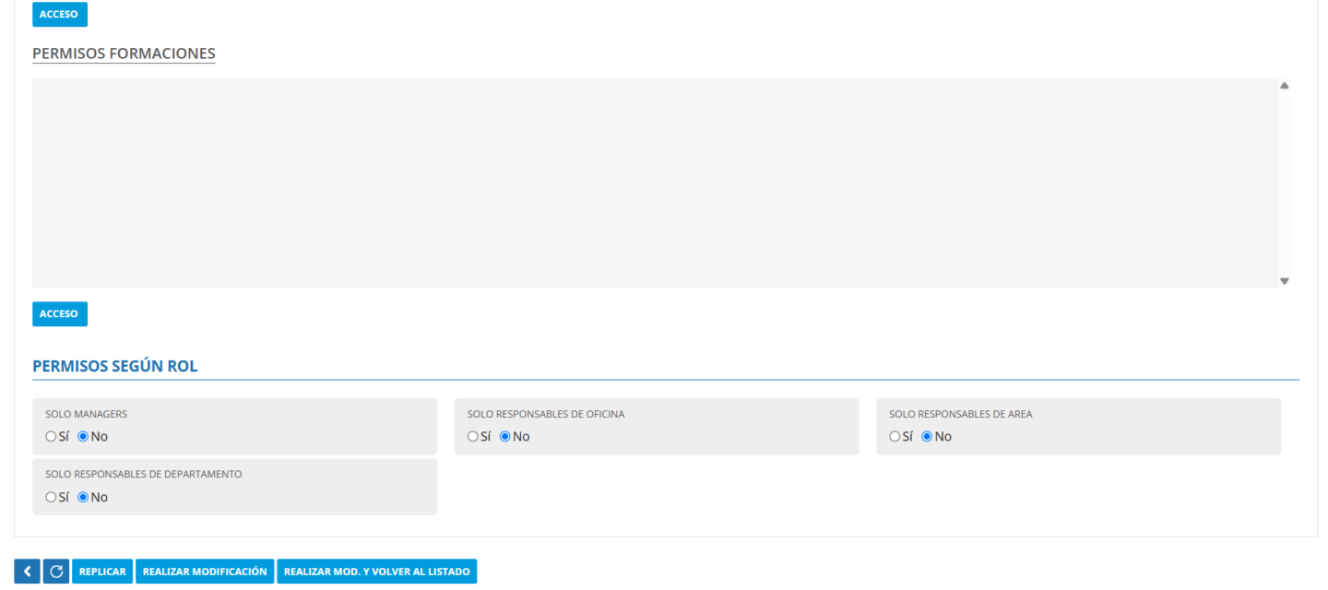Click the refresh circular arrow icon
Viewport: 1328px width, 590px height.
[56, 572]
